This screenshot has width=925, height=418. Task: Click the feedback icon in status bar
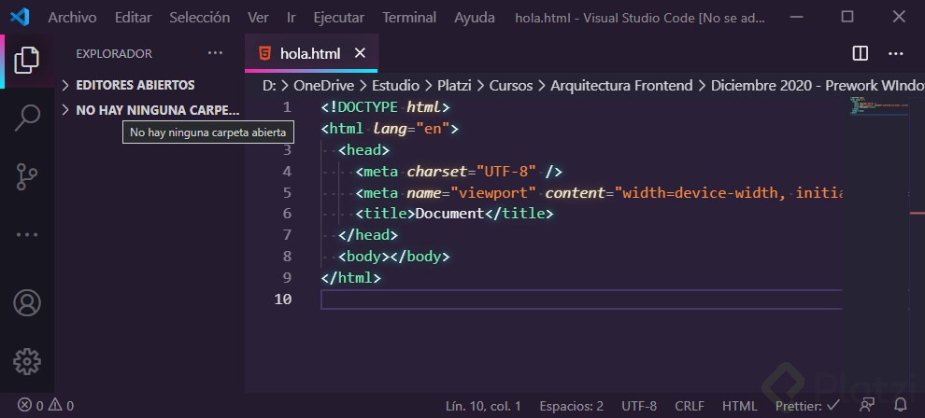(868, 406)
